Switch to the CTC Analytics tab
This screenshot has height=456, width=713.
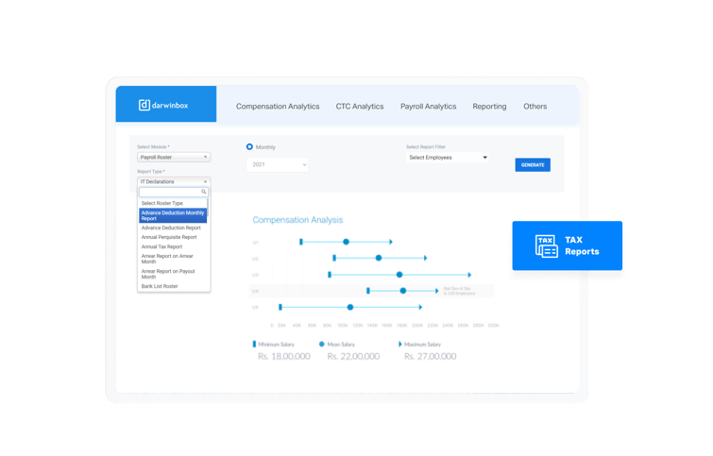coord(360,107)
